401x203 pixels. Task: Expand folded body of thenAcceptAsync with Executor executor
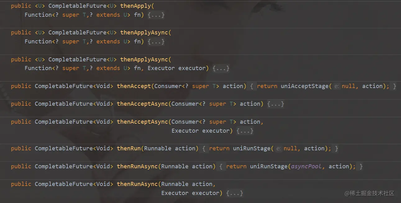tap(245, 131)
